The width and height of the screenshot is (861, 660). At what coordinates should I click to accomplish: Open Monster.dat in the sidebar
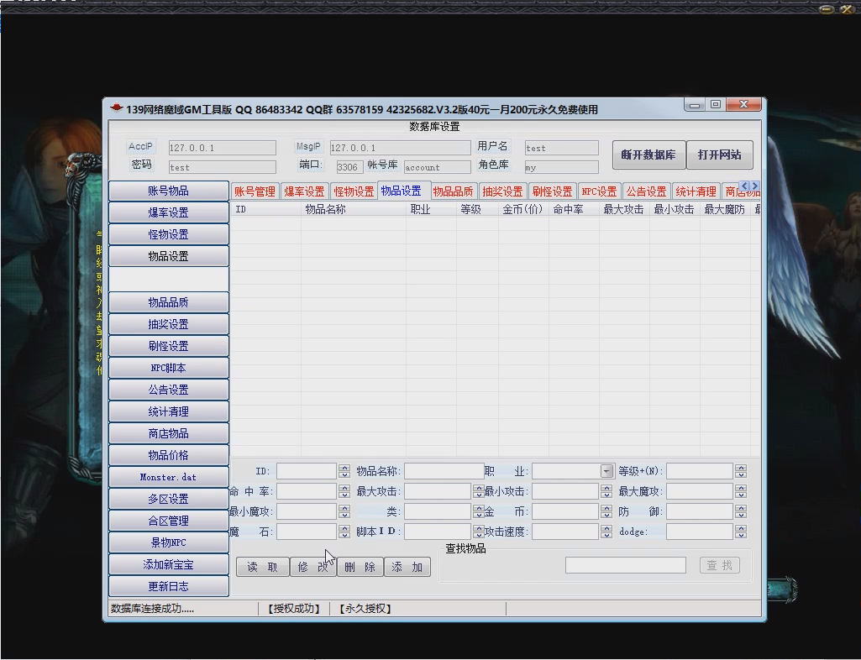tap(168, 477)
